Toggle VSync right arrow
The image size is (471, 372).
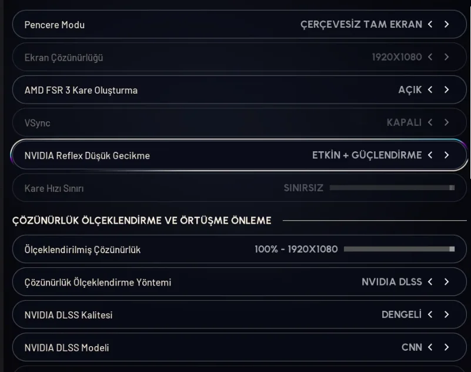point(447,122)
